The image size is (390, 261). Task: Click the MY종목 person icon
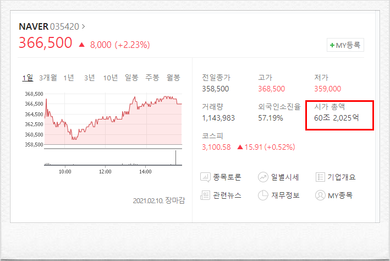[320, 195]
